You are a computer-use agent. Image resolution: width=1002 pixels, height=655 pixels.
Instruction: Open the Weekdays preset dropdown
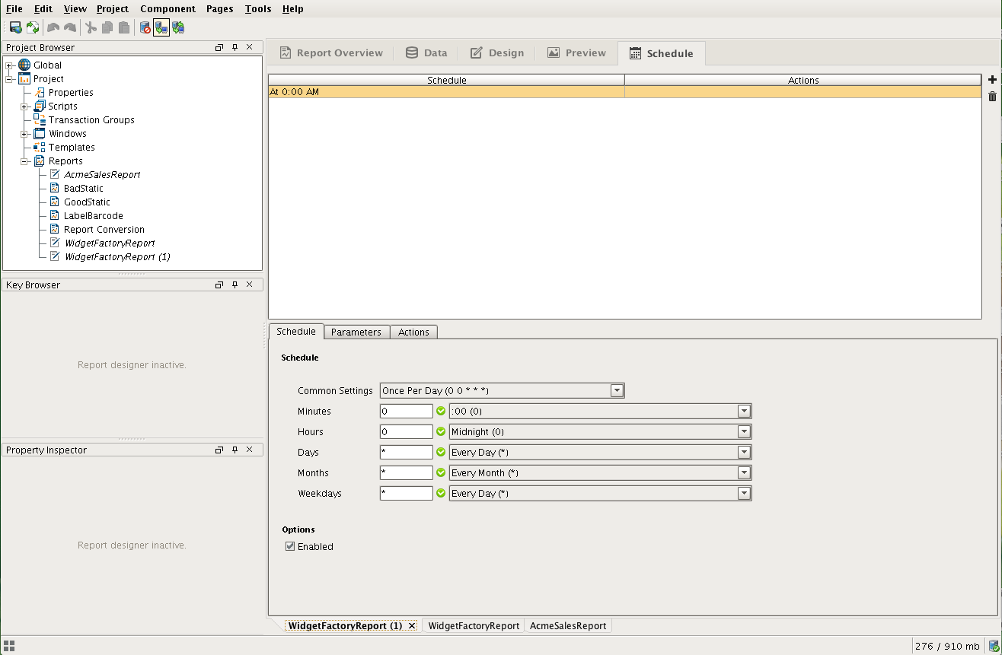click(744, 494)
